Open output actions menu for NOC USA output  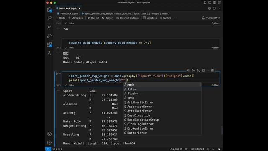pyautogui.click(x=58, y=53)
